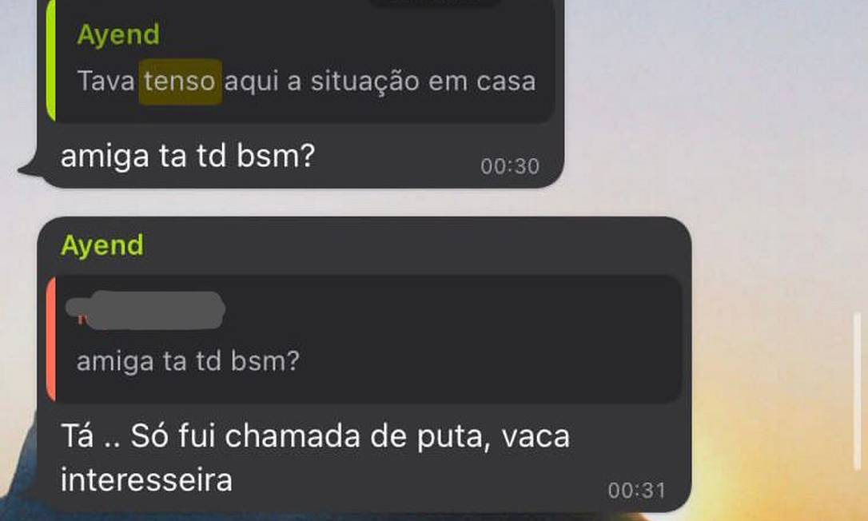This screenshot has width=868, height=521.
Task: Click the green accent bar of first quote
Action: (51, 60)
